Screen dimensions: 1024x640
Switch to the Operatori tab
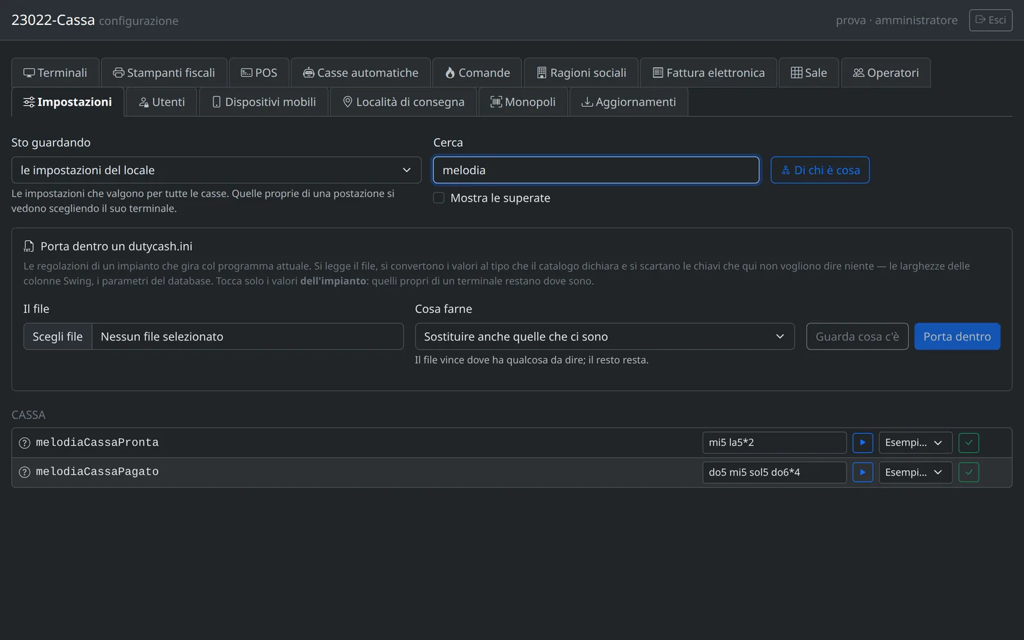[x=886, y=73]
